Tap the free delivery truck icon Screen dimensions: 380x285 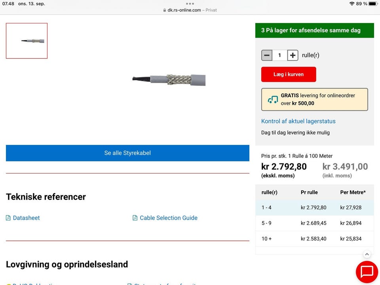[273, 100]
